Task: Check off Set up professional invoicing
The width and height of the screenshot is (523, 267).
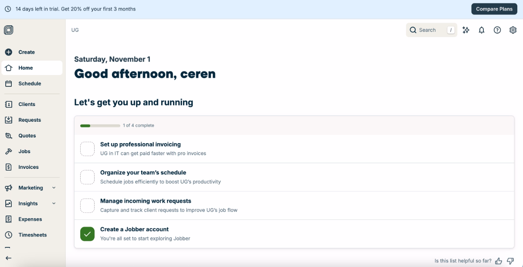Action: click(87, 149)
